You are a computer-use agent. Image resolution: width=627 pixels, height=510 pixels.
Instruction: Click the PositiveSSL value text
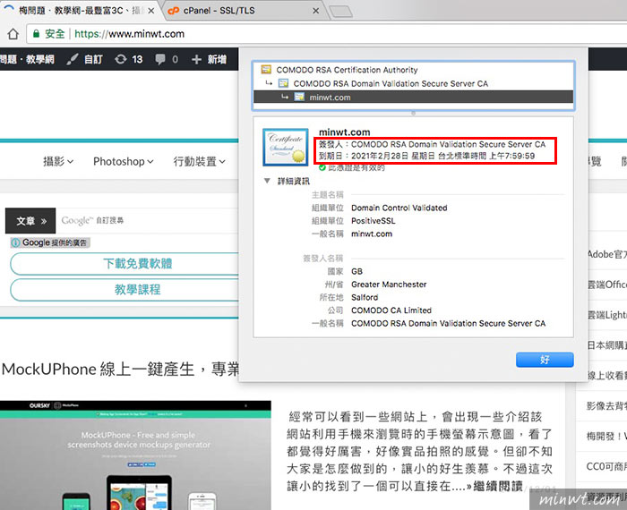pos(374,221)
